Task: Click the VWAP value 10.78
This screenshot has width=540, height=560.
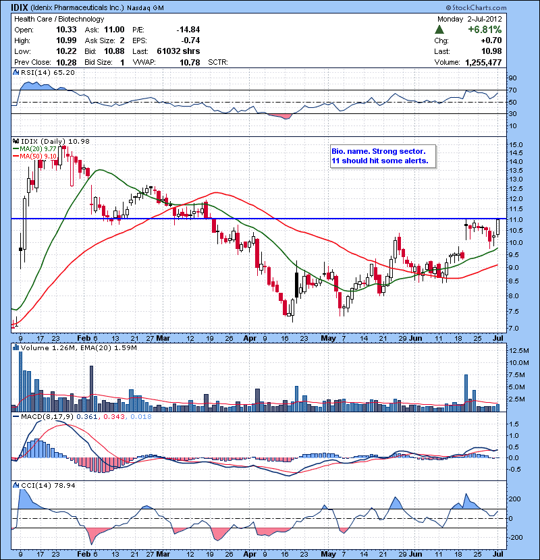Action: [x=190, y=62]
